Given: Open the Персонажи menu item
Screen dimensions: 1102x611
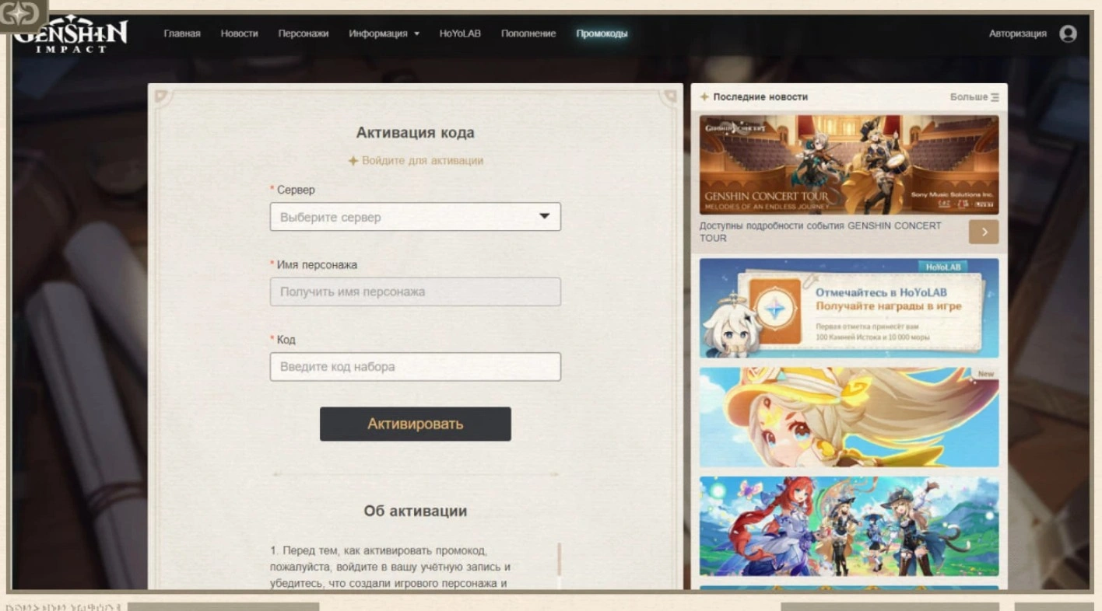Looking at the screenshot, I should click(x=303, y=33).
